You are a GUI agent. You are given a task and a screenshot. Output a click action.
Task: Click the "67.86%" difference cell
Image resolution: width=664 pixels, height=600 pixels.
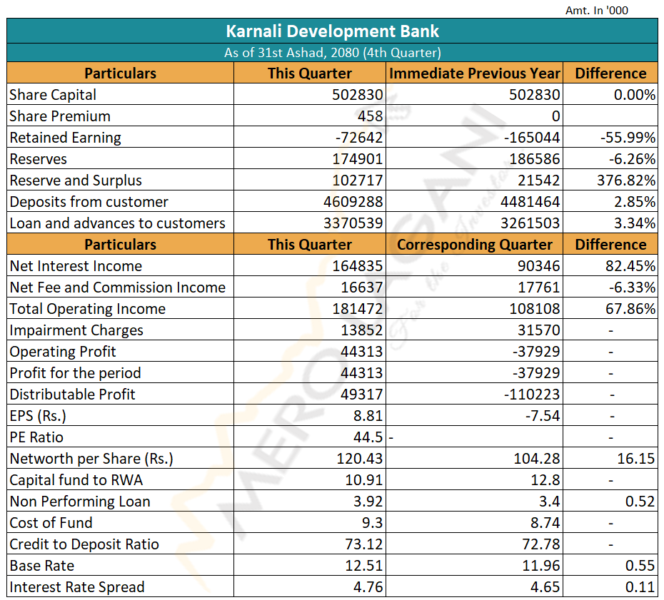pyautogui.click(x=631, y=309)
